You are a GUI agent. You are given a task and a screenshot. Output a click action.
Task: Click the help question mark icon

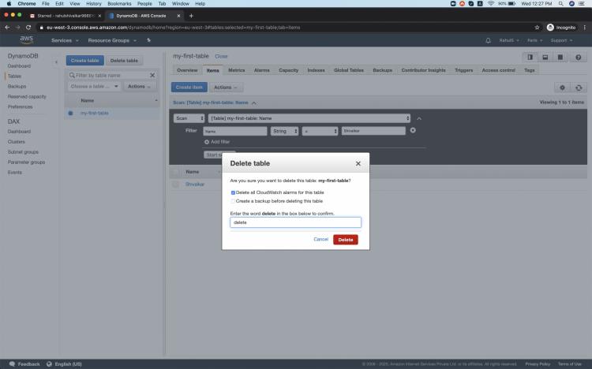579,58
